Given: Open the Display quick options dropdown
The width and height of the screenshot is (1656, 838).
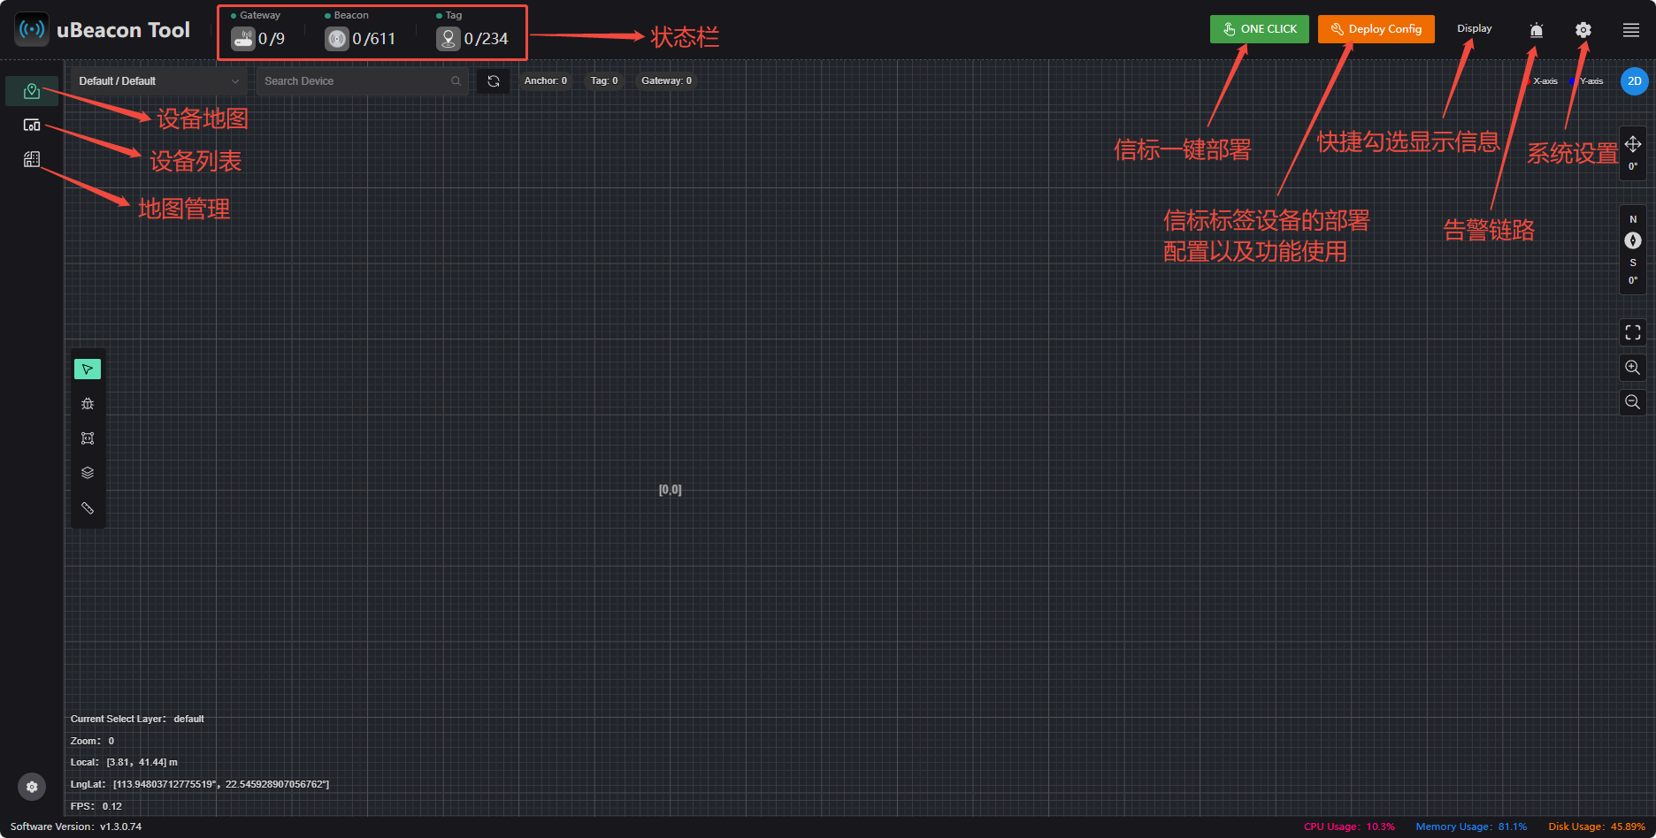Looking at the screenshot, I should (1475, 28).
